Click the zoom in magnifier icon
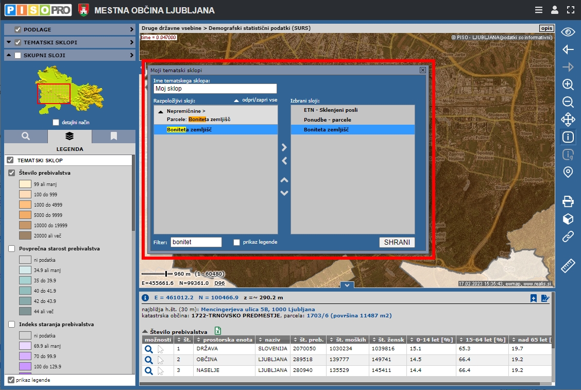The width and height of the screenshot is (581, 390). click(568, 84)
